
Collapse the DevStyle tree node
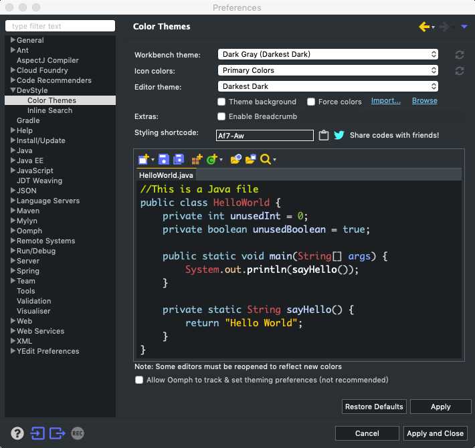click(13, 90)
